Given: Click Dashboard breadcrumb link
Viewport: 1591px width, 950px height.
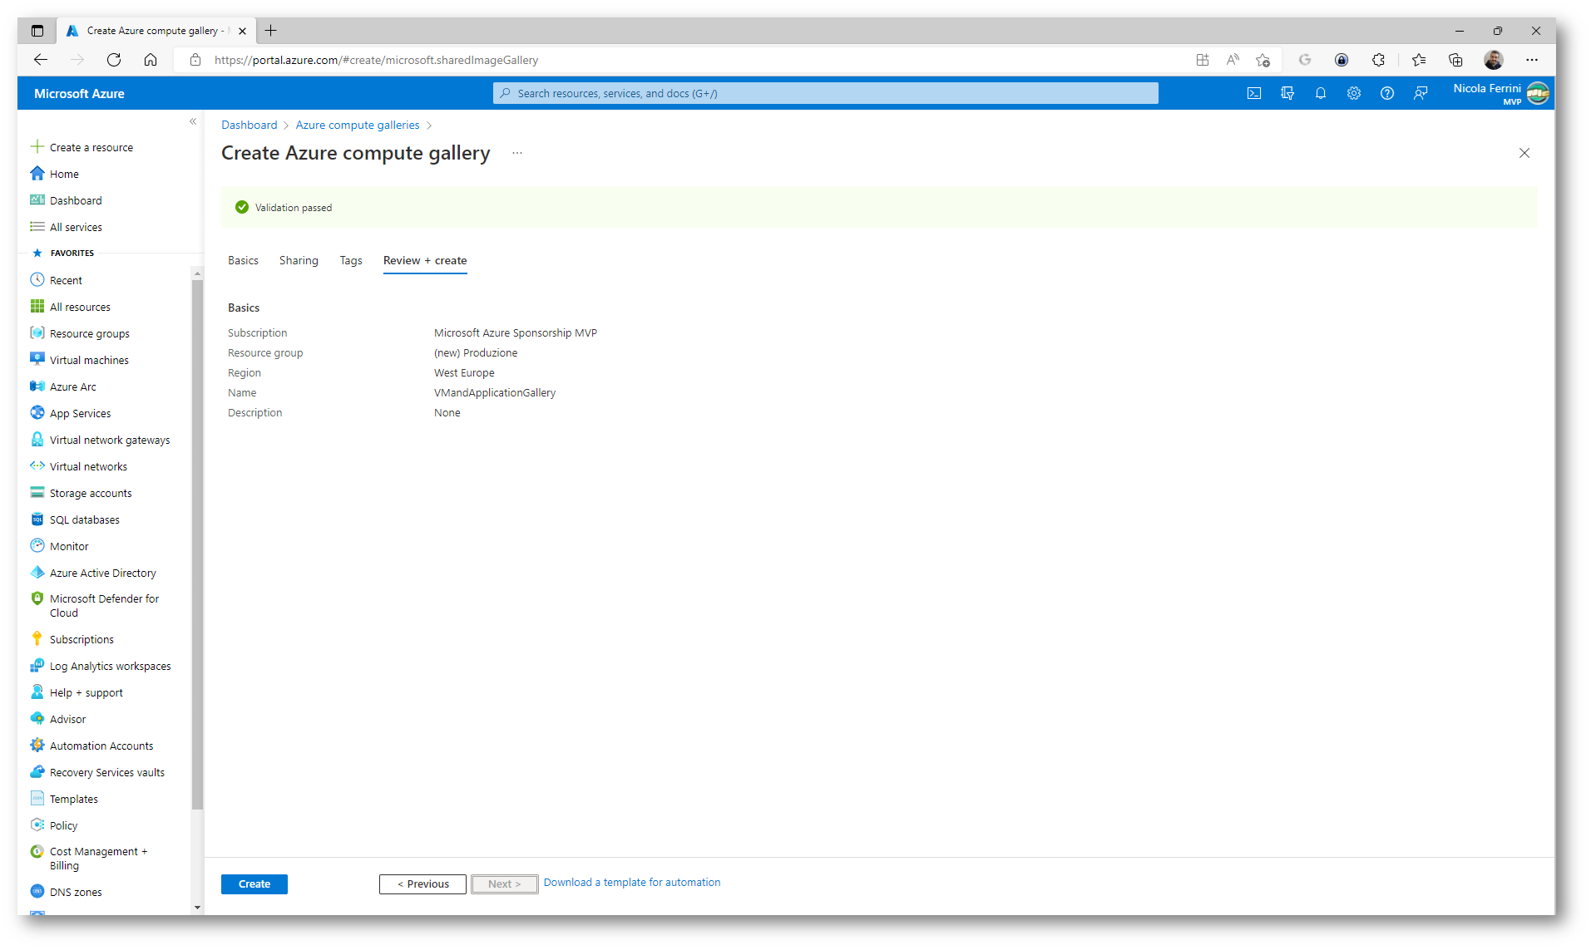Looking at the screenshot, I should (x=250, y=125).
